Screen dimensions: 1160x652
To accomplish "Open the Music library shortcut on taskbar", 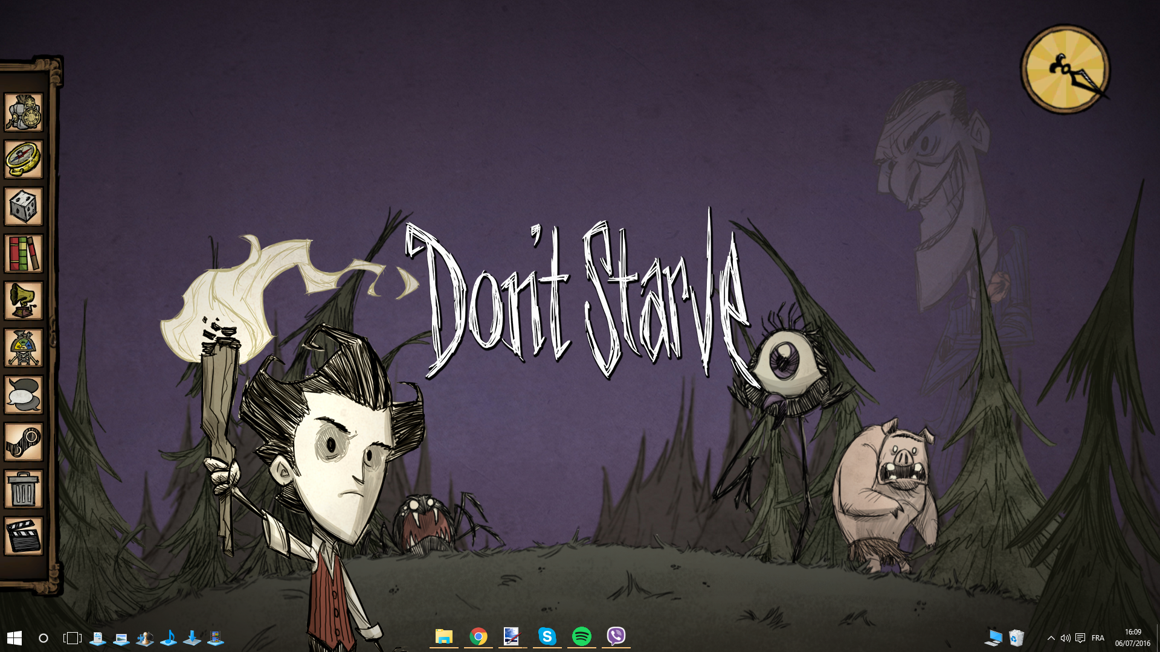I will click(169, 638).
